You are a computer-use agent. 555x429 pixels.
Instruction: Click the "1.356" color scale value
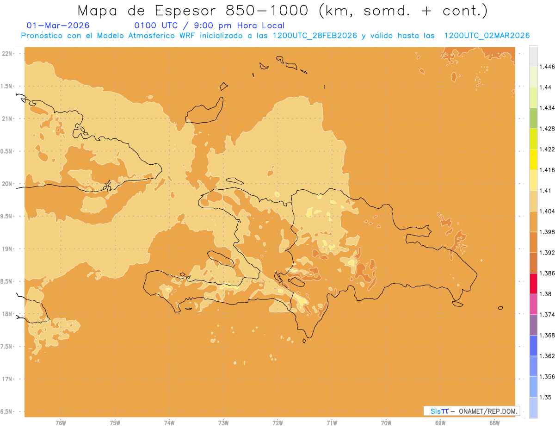(547, 377)
